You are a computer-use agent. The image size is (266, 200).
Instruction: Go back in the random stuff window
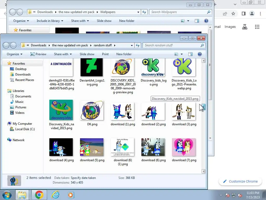pos(6,45)
